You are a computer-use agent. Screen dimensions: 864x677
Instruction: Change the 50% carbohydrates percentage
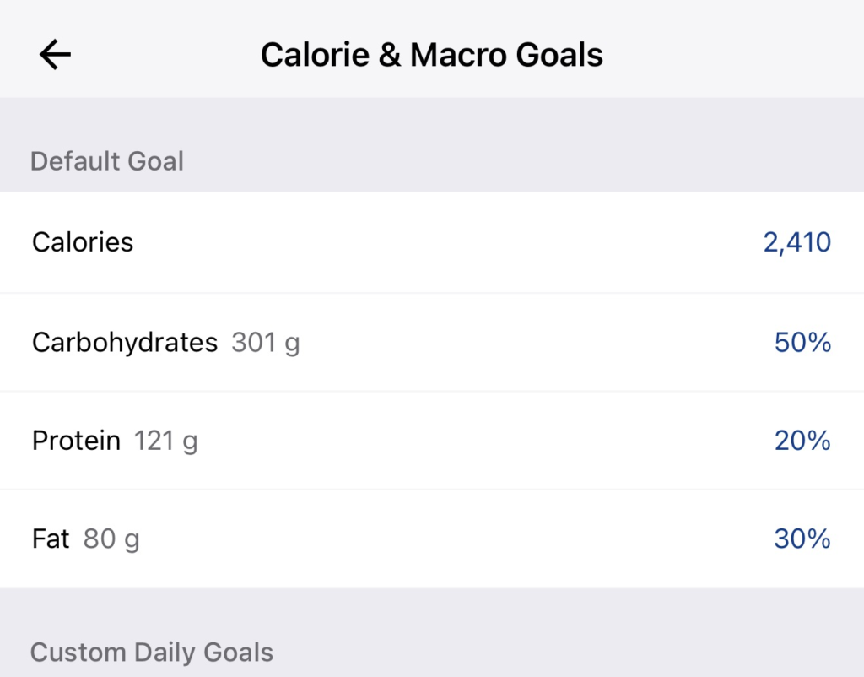(x=802, y=343)
